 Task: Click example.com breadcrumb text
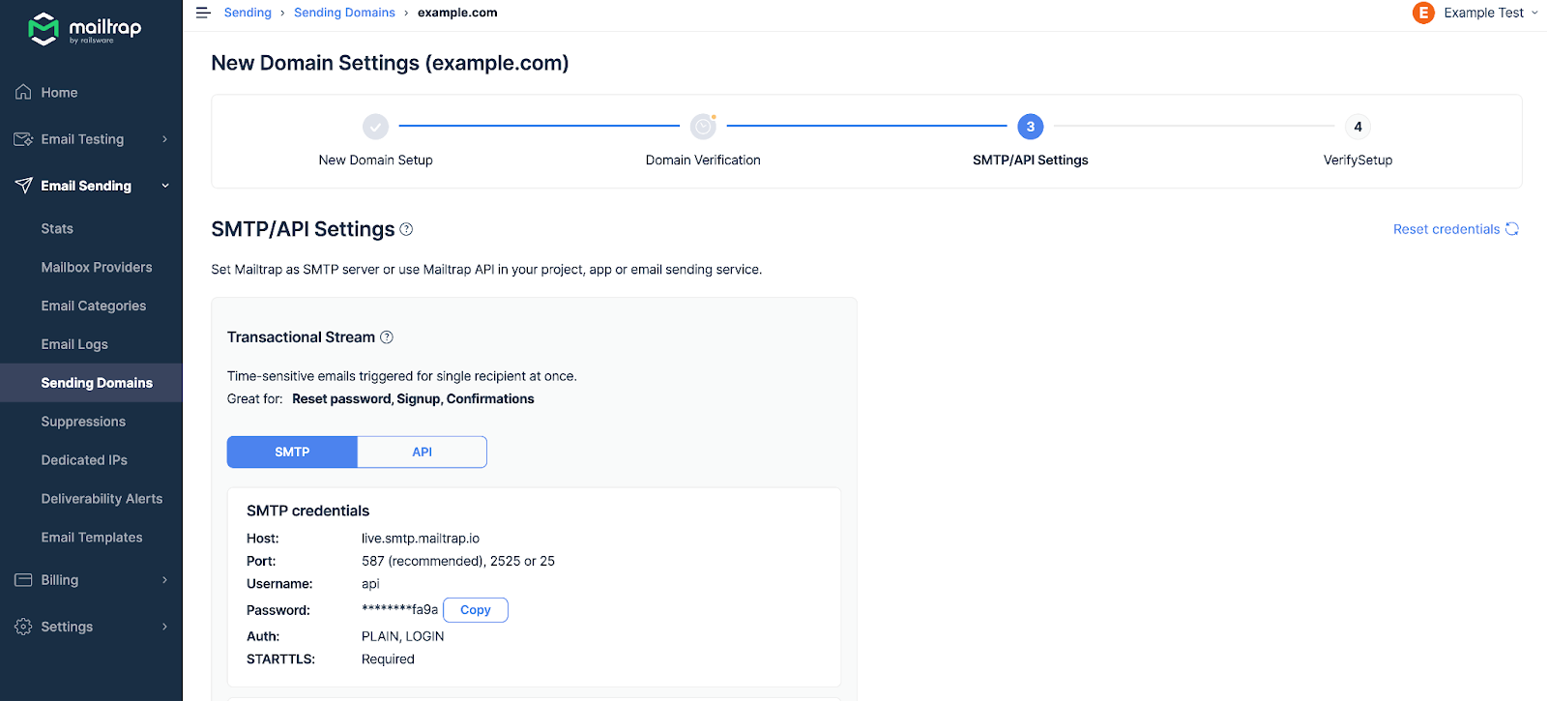point(457,13)
